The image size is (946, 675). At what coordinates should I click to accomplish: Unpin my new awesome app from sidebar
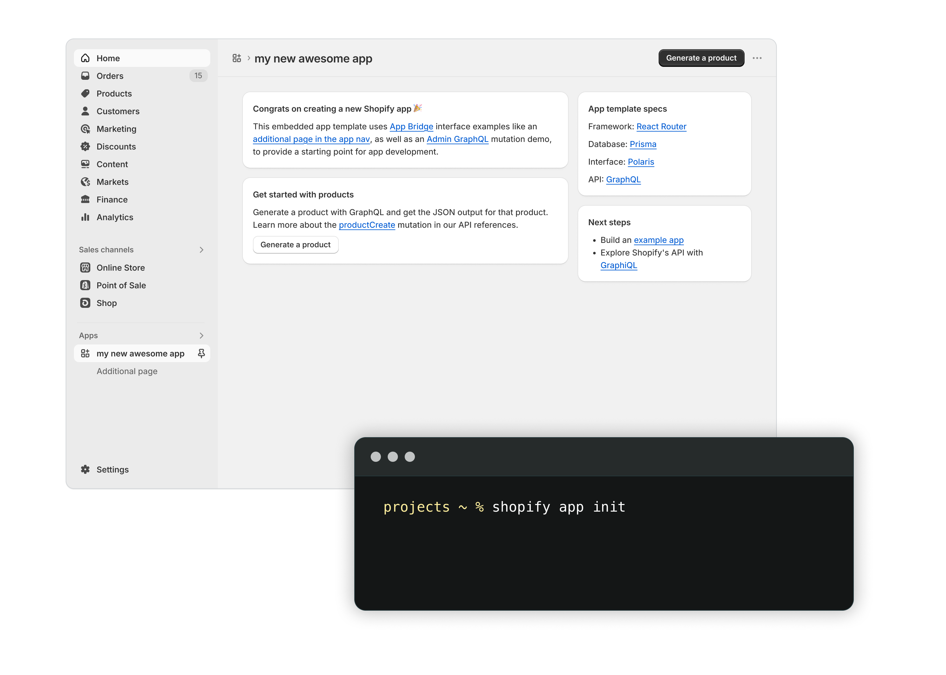201,353
